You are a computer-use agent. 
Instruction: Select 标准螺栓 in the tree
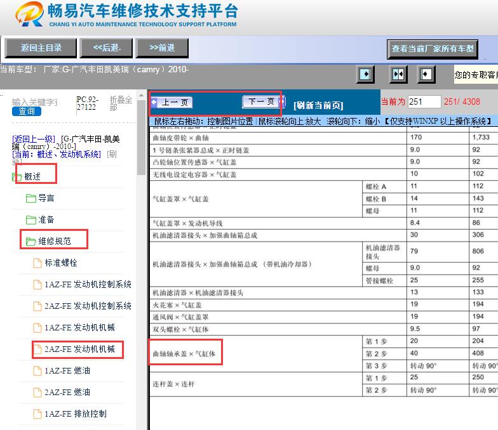coord(61,263)
